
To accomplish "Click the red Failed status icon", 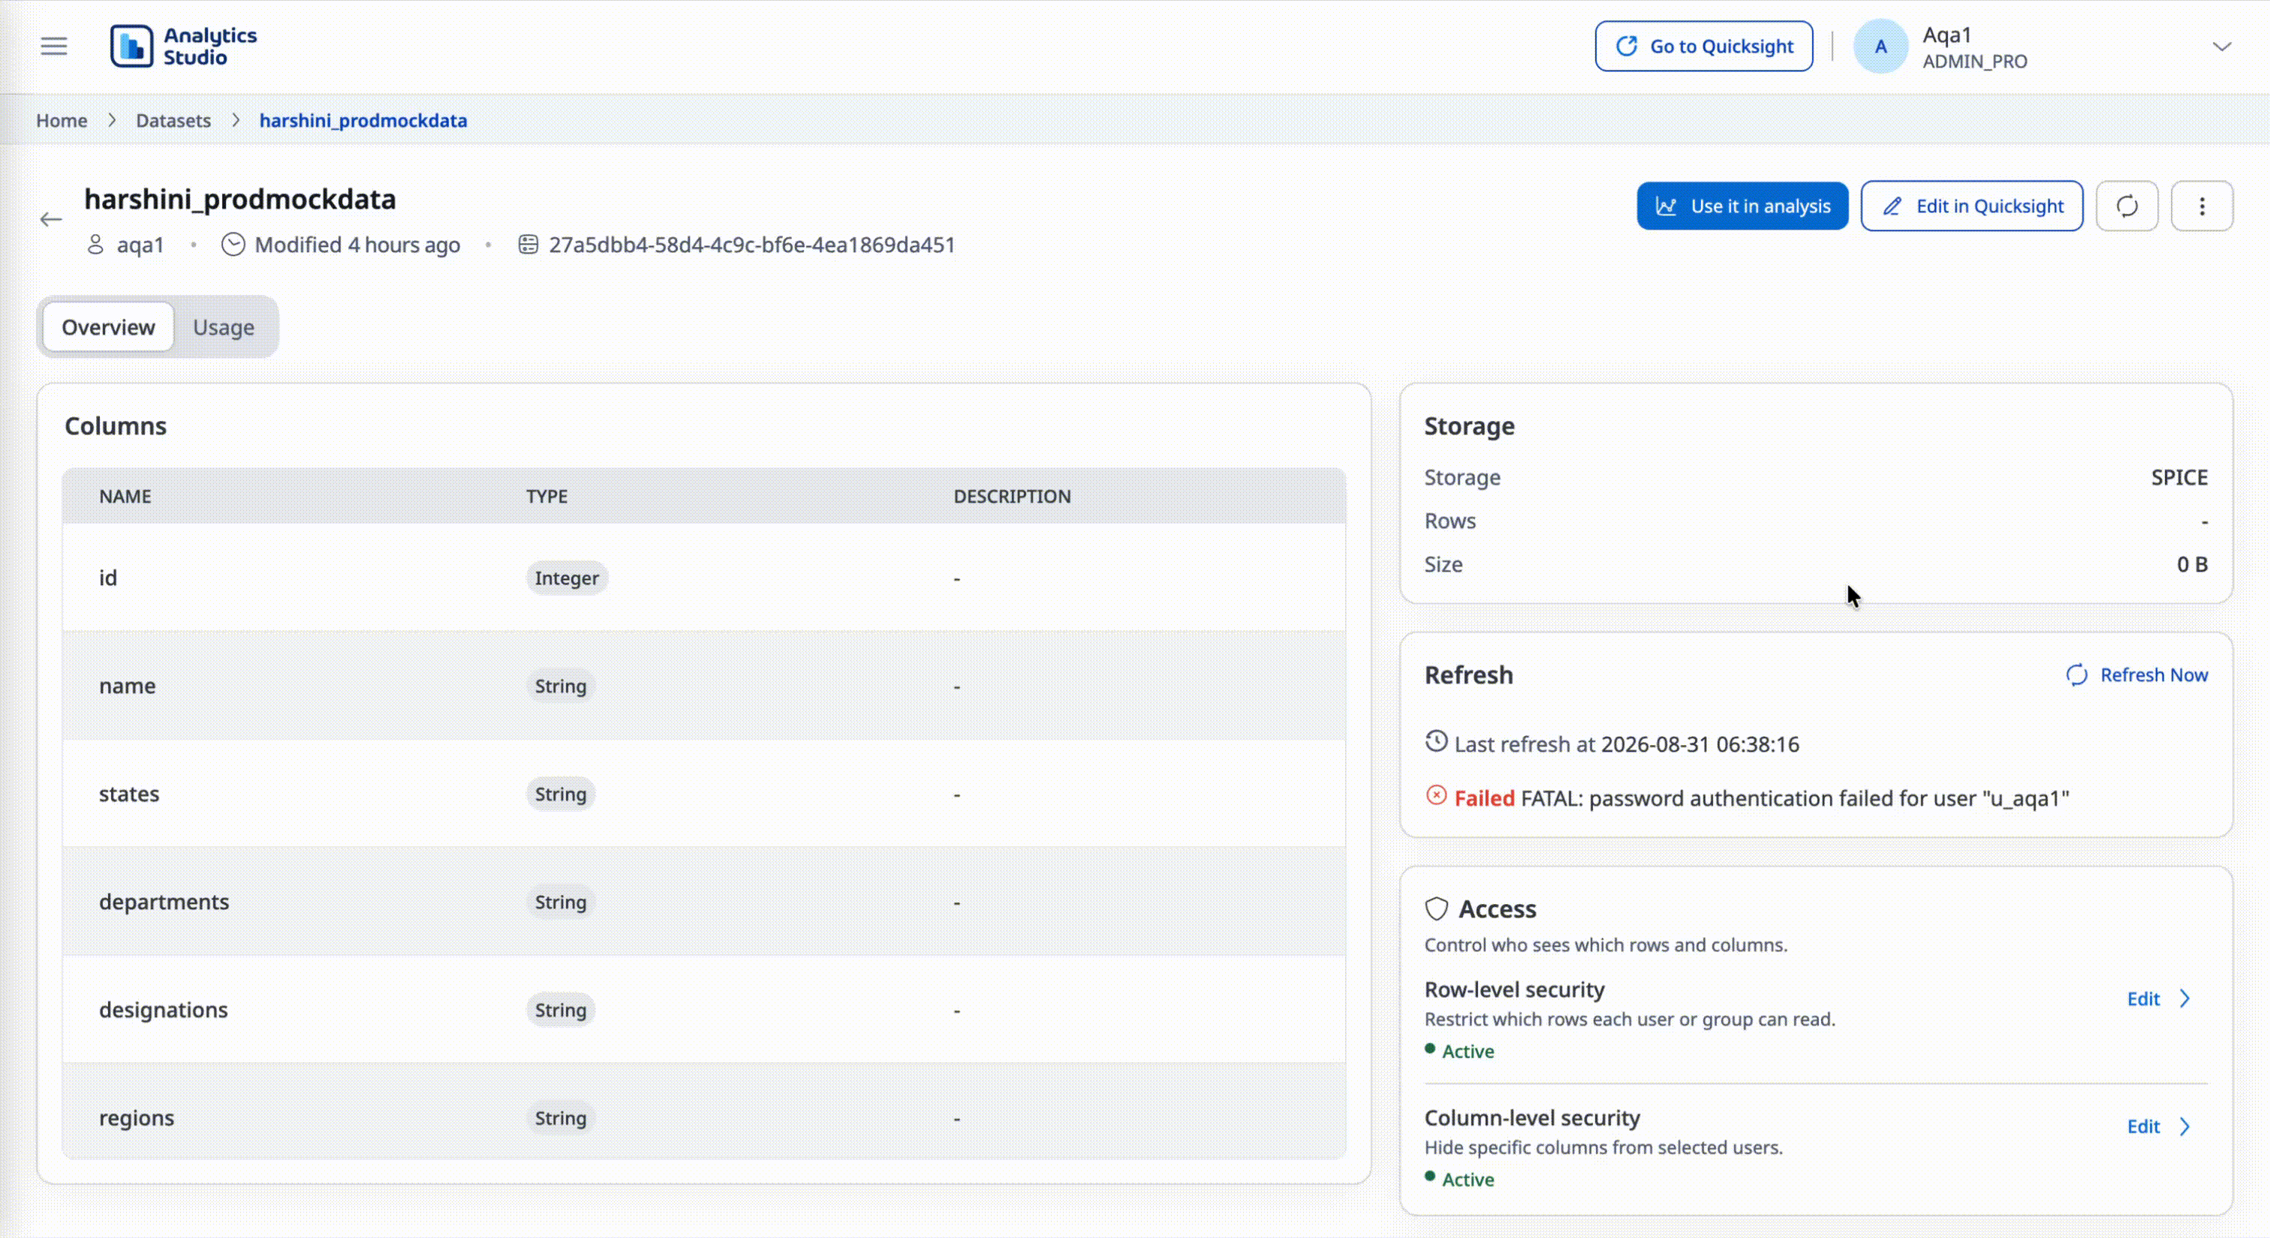I will [x=1436, y=796].
